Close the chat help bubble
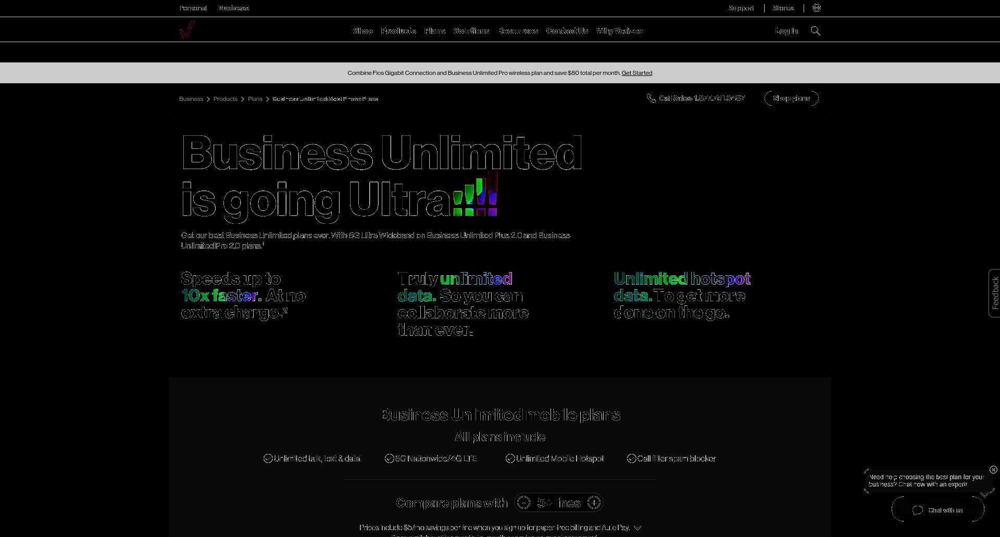This screenshot has height=537, width=1000. (993, 470)
